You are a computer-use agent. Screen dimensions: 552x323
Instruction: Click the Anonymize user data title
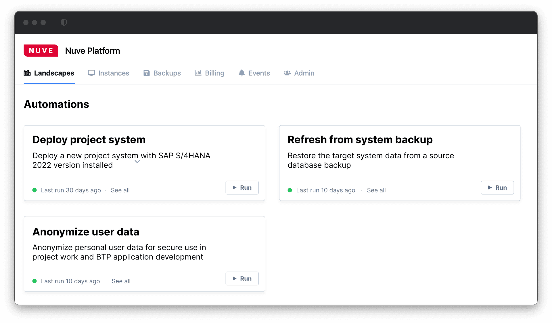pos(86,232)
